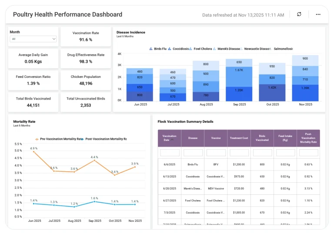Select the Sep 2025 bar segment 1.67K

(x=239, y=77)
